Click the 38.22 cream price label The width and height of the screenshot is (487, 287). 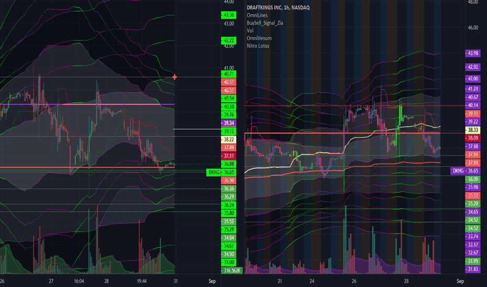(228, 140)
